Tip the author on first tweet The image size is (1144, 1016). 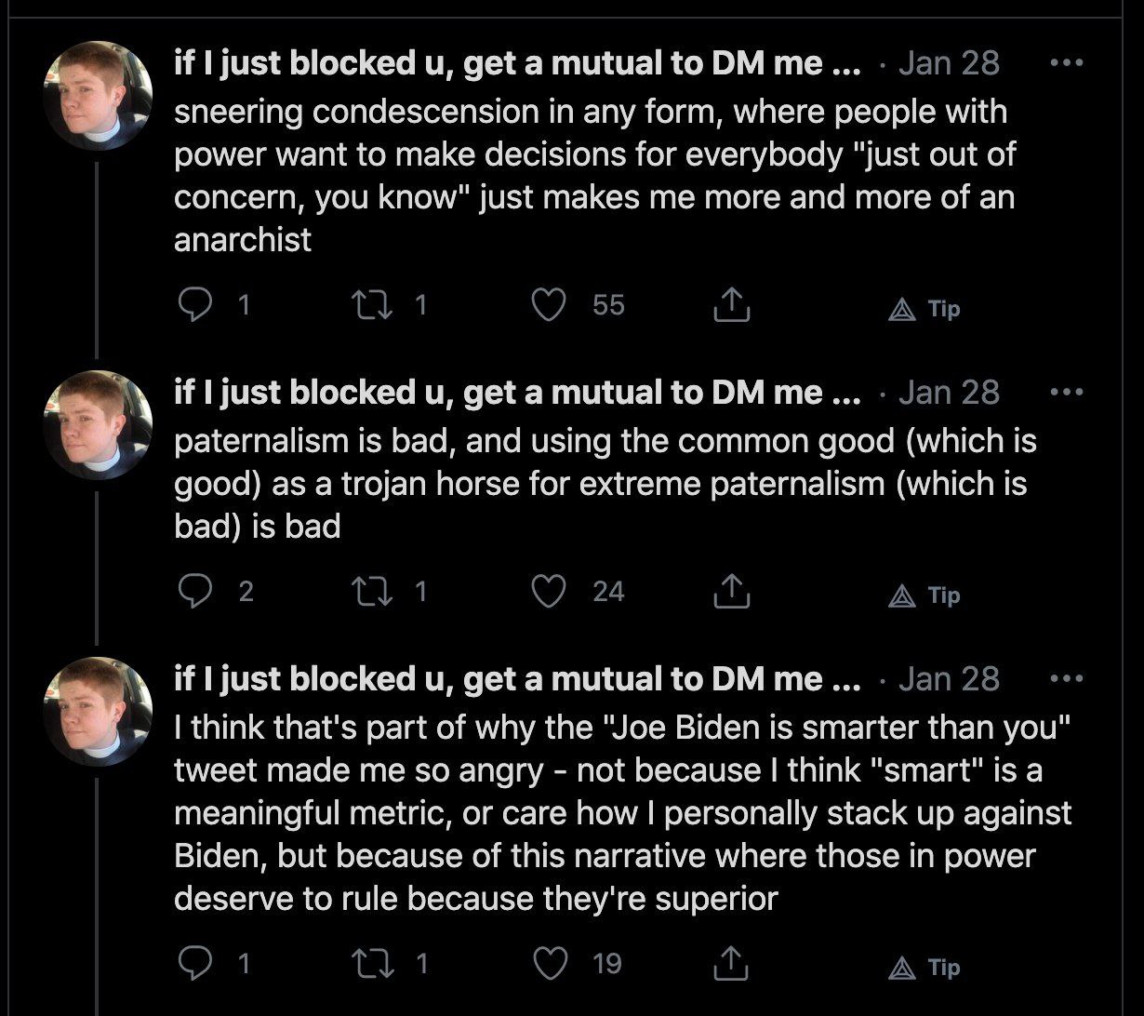click(924, 309)
